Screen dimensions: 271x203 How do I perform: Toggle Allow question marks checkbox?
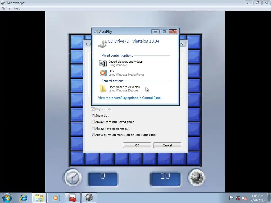tap(93, 135)
